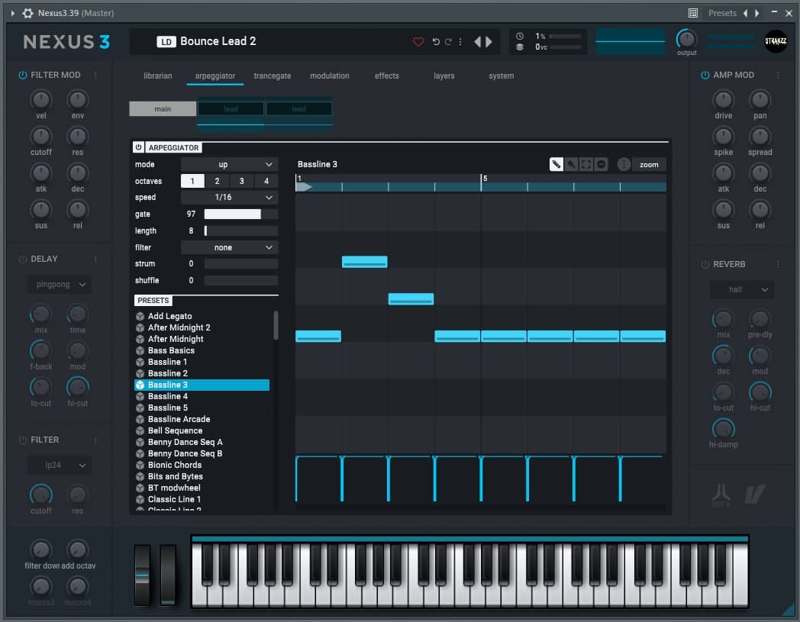Select the After Midnight 2 preset
This screenshot has height=622, width=800.
[x=202, y=327]
